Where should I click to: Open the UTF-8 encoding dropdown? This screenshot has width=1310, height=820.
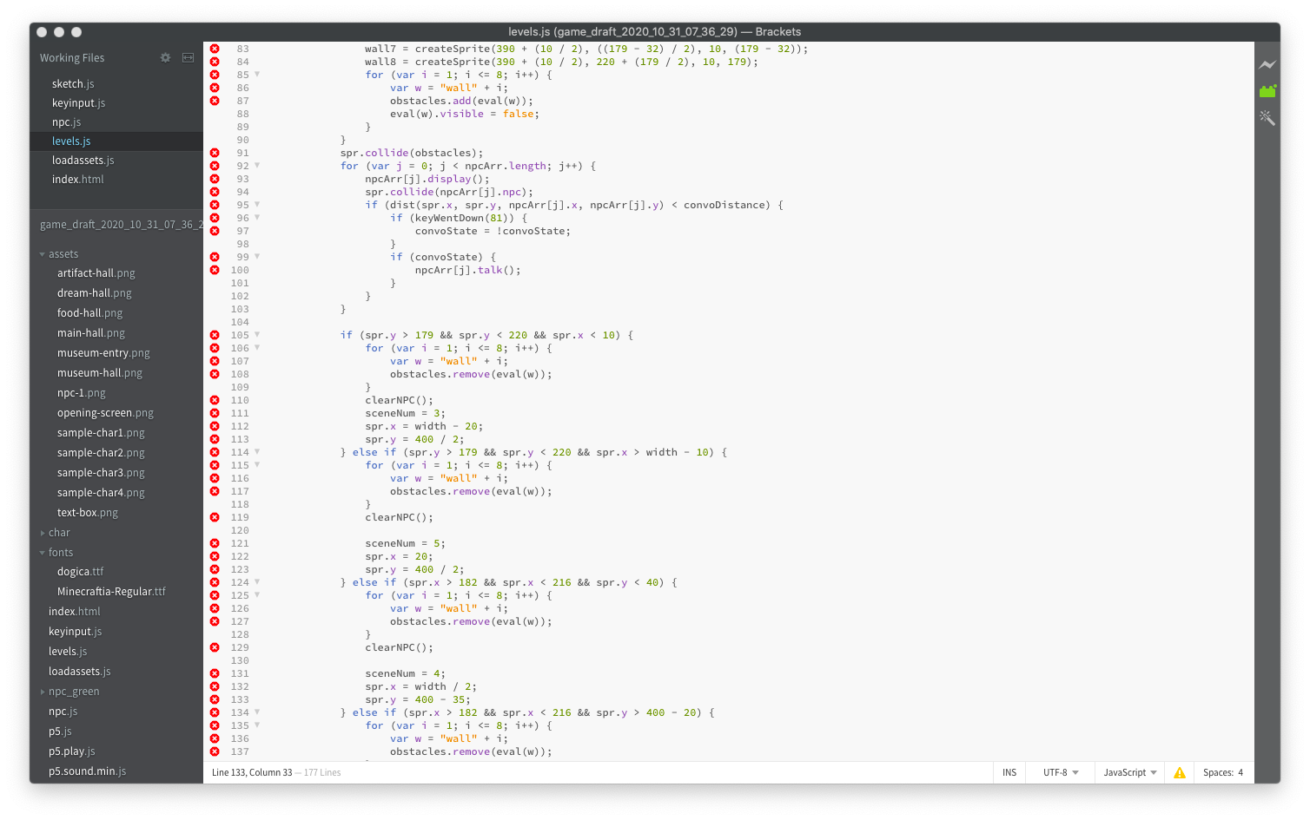1059,771
